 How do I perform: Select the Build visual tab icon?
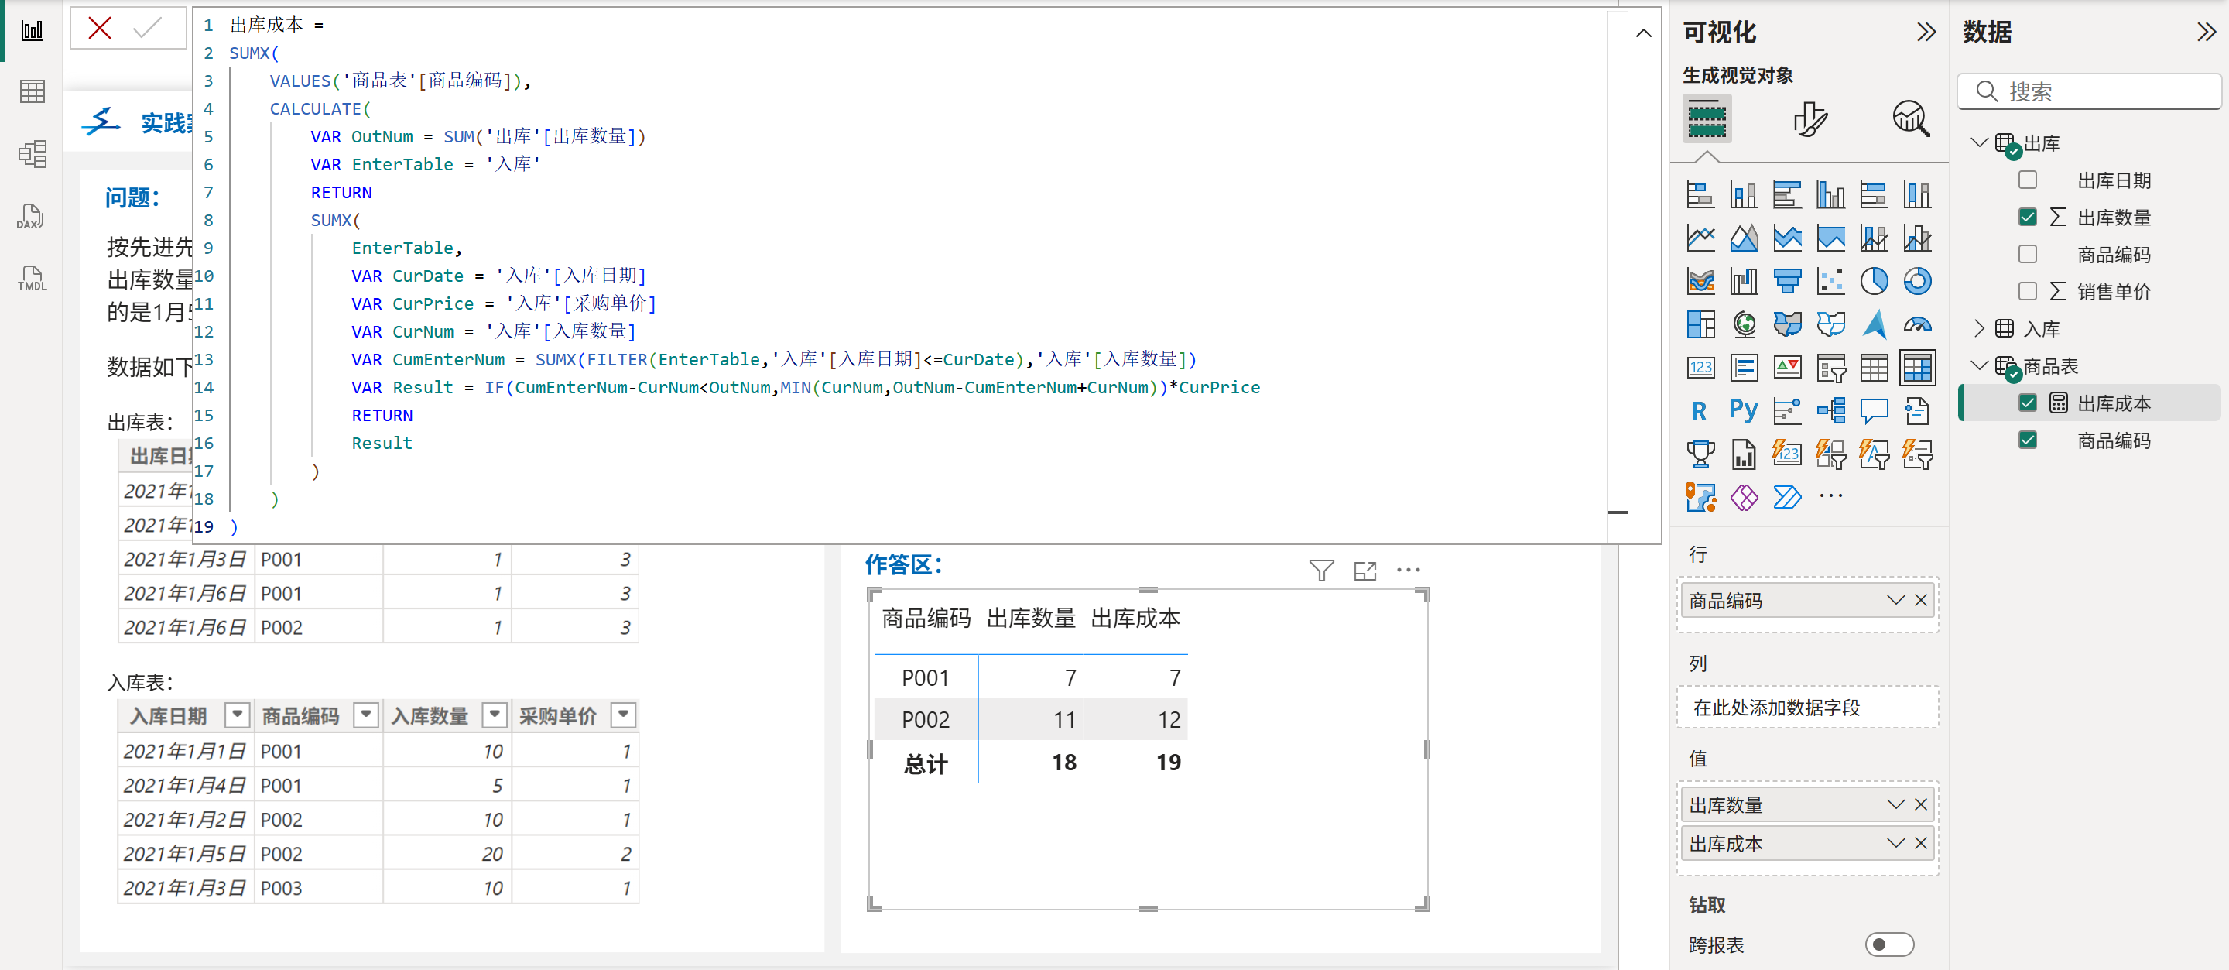(x=1707, y=118)
